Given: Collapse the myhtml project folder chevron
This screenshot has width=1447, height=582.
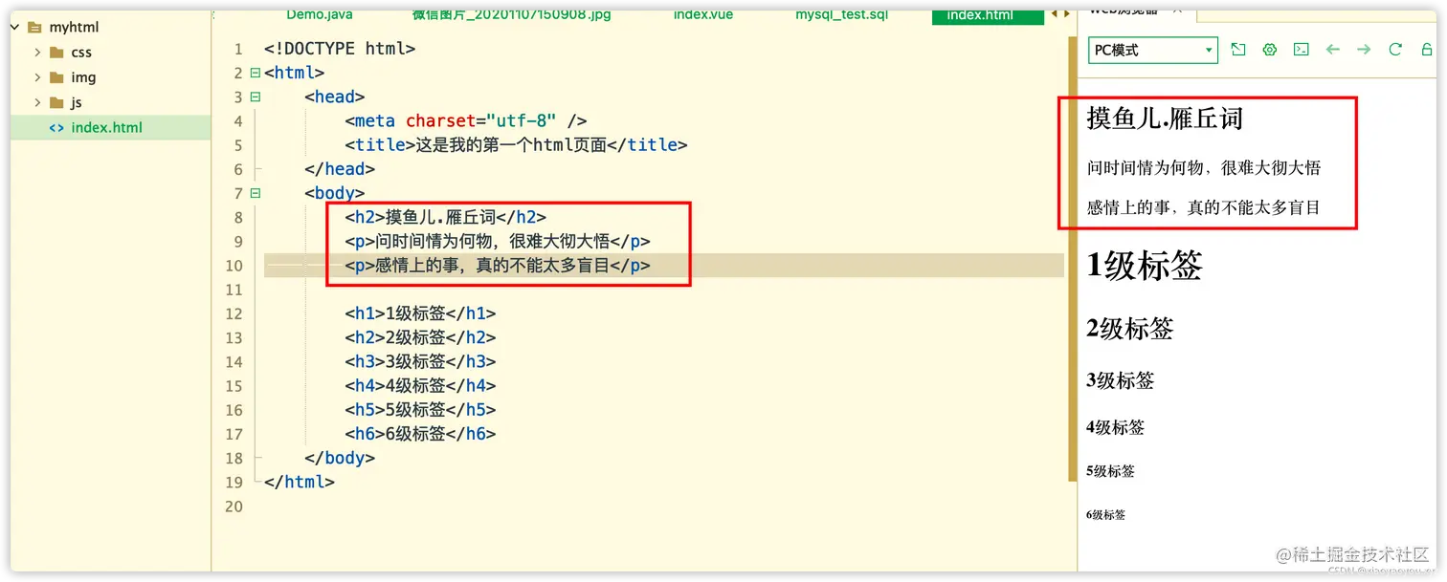Looking at the screenshot, I should pyautogui.click(x=15, y=28).
